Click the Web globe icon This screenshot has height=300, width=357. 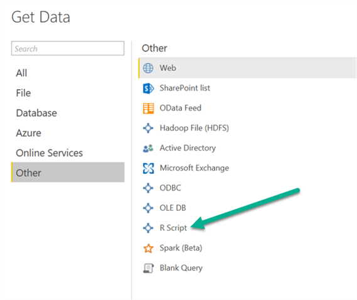[x=148, y=68]
